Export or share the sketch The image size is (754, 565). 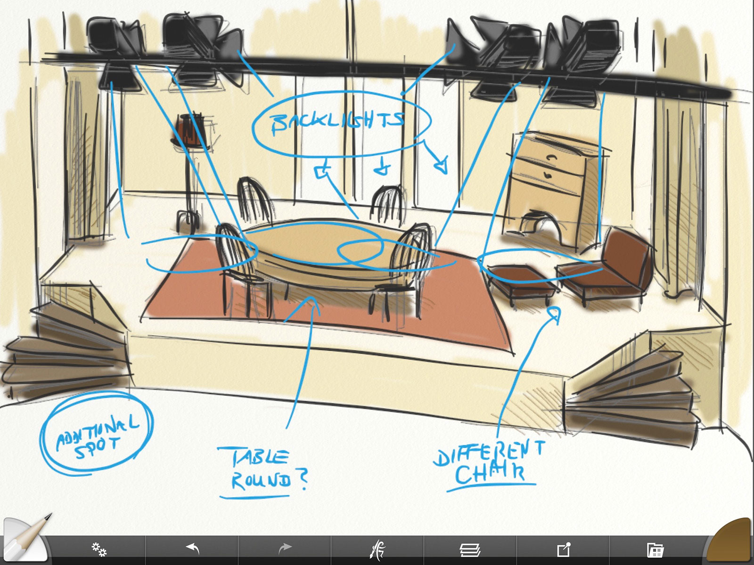564,549
